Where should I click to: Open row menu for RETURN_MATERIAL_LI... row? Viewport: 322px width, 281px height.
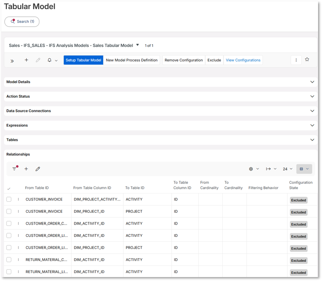pos(18,272)
